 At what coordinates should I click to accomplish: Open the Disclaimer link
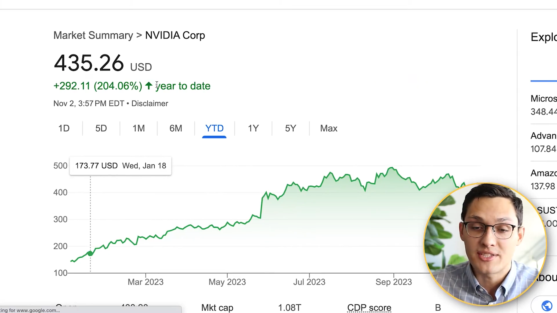(x=150, y=103)
